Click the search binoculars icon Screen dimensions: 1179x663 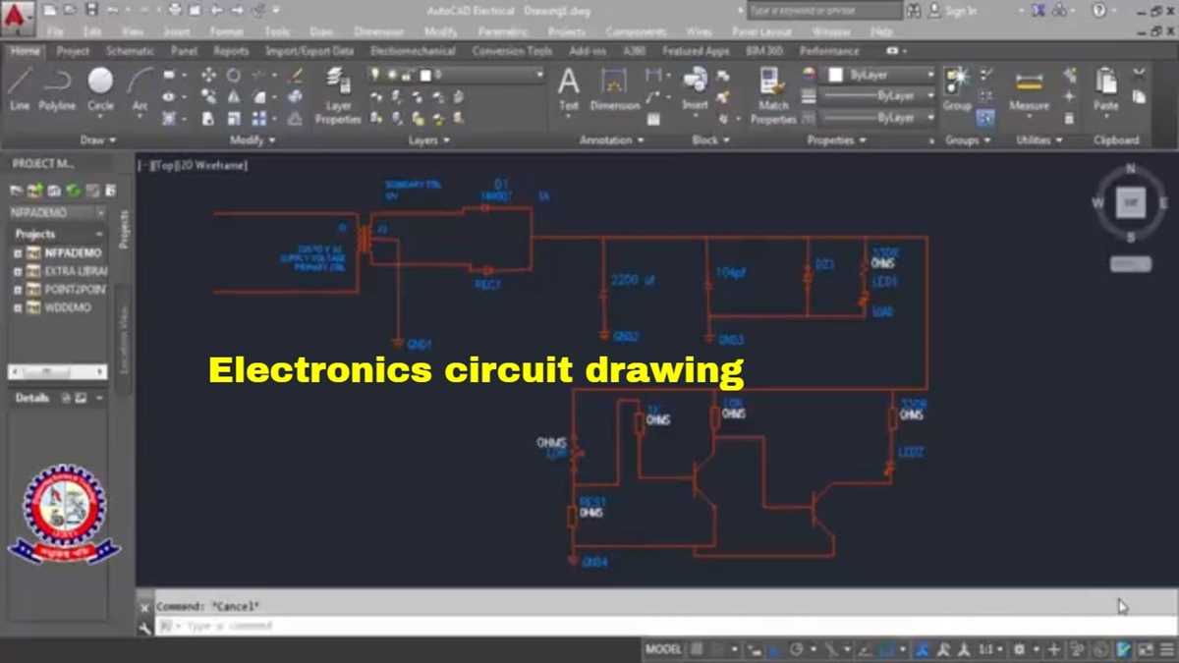pos(915,10)
